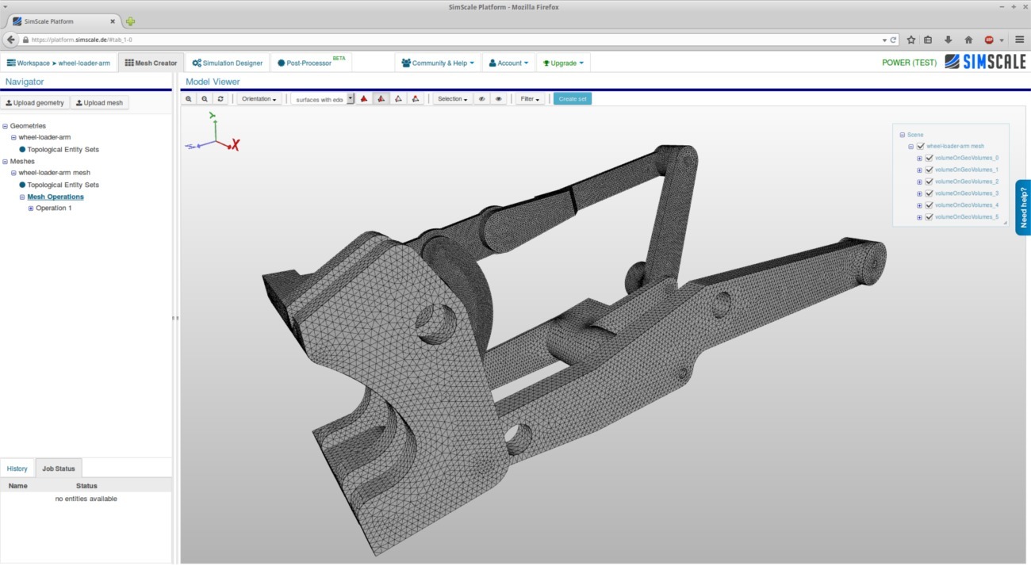Open the Firefox downloads arrow icon

click(x=948, y=40)
